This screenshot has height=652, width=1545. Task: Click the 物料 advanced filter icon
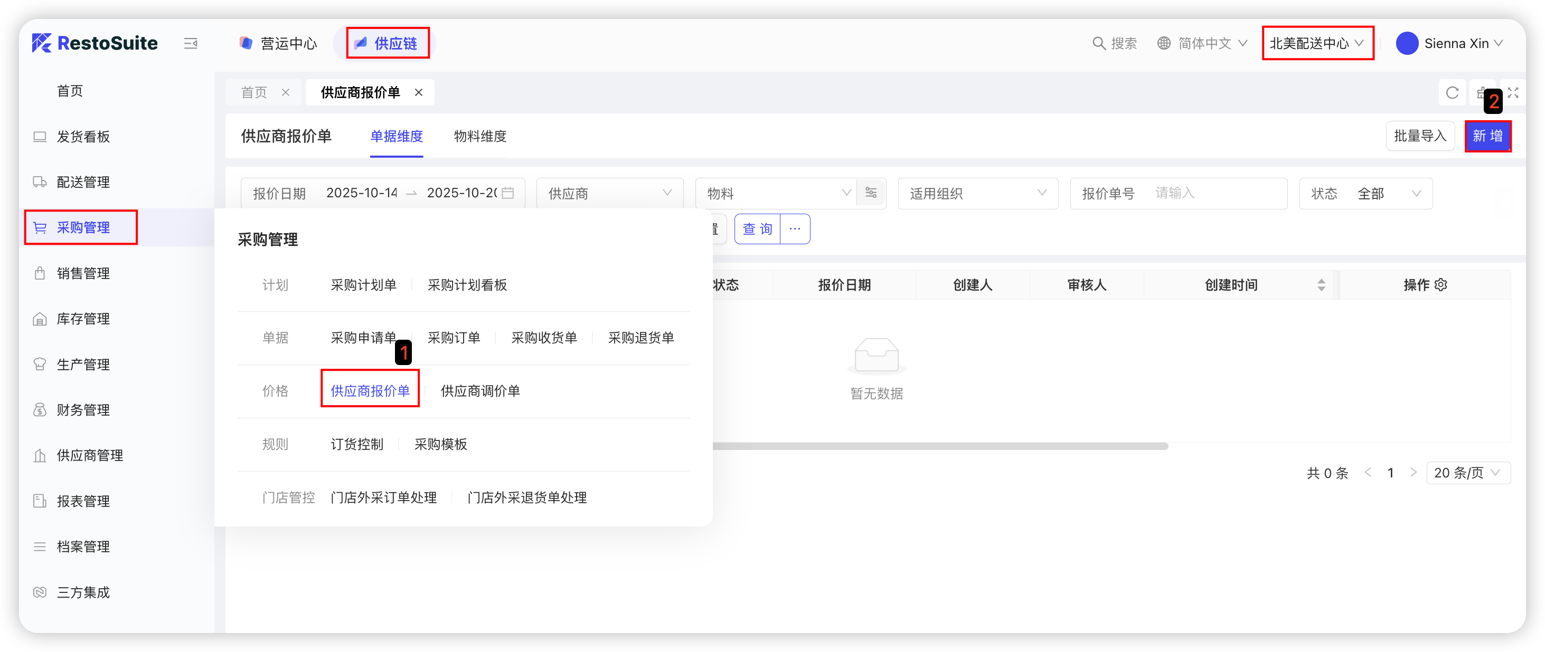tap(871, 193)
